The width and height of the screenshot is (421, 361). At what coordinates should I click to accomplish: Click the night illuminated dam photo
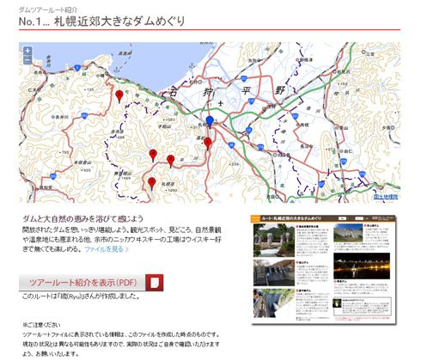(362, 266)
